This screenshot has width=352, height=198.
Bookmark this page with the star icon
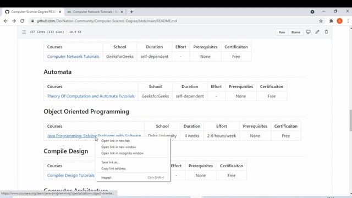(321, 21)
